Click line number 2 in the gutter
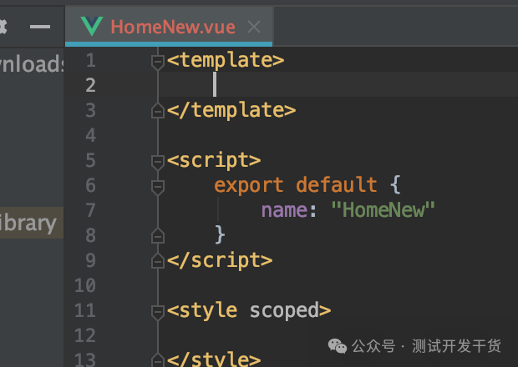Screen dimensions: 518x367 coord(90,85)
